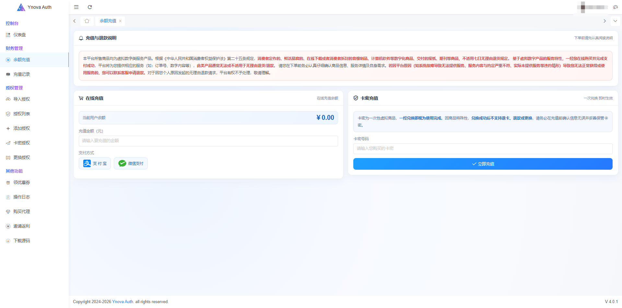Follow the Ynova Auth footer link

point(123,302)
